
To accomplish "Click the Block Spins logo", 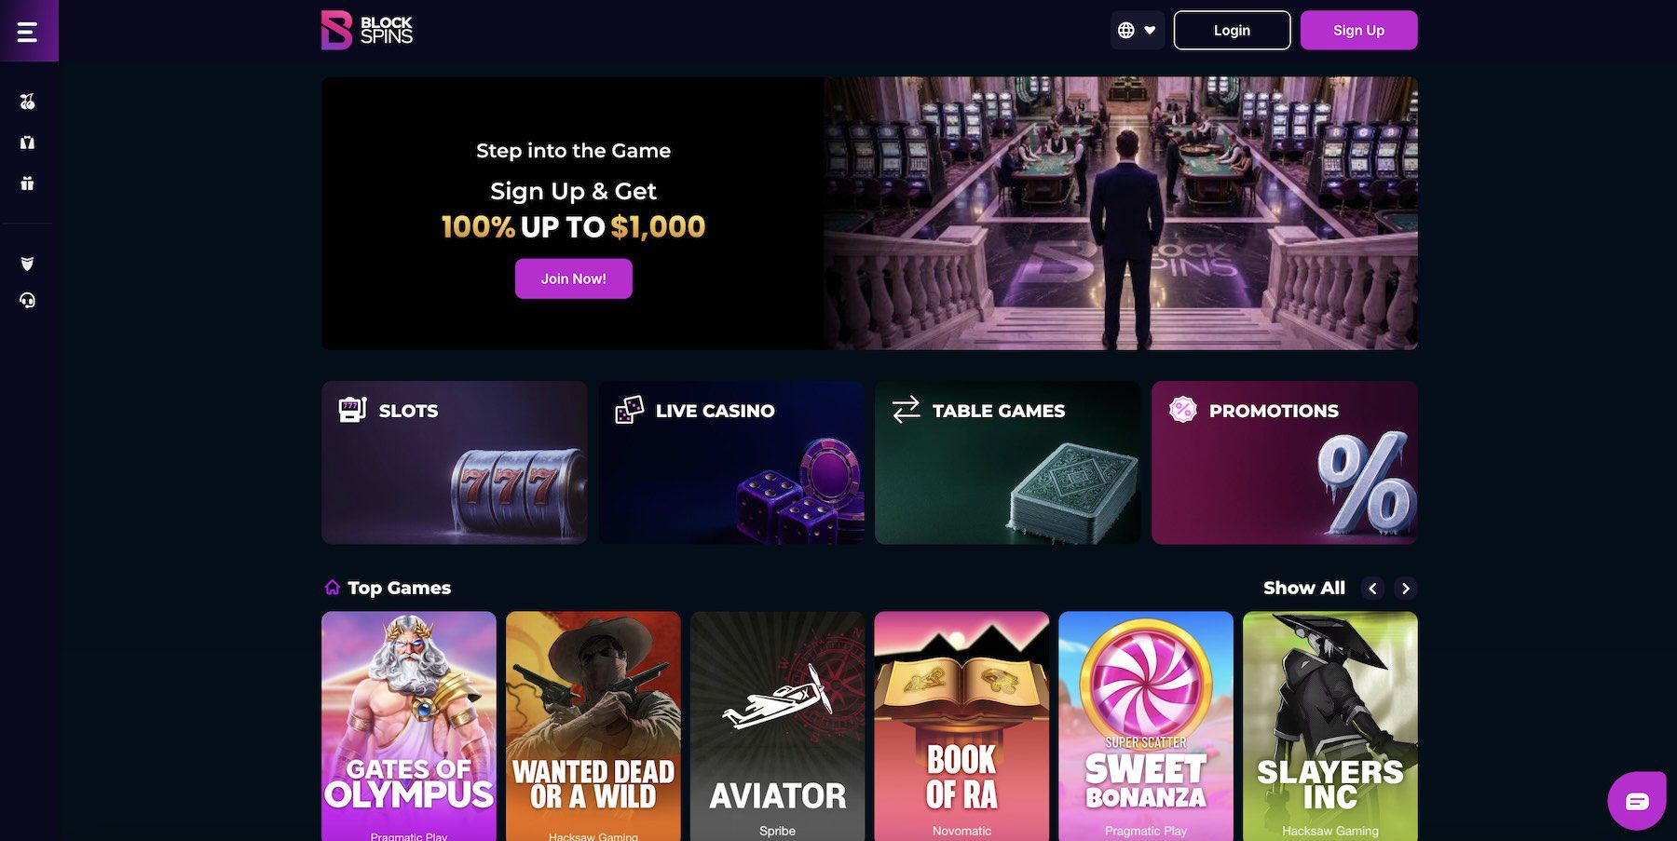I will click(x=367, y=30).
